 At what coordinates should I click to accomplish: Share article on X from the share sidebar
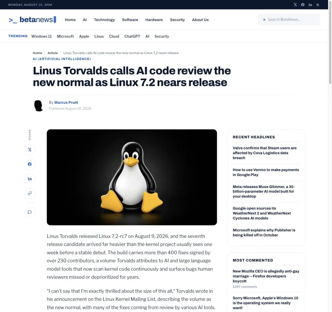click(30, 149)
